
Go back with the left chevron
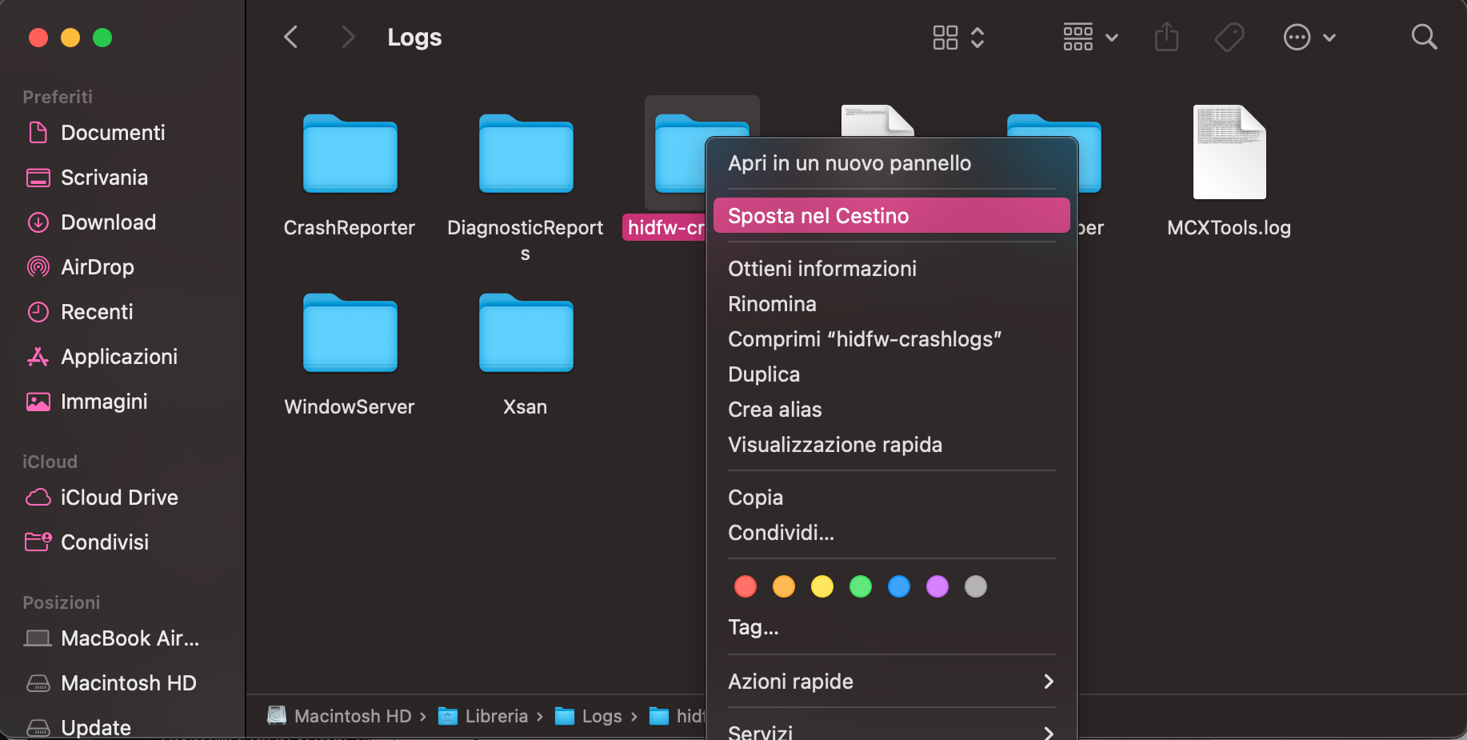[x=291, y=38]
